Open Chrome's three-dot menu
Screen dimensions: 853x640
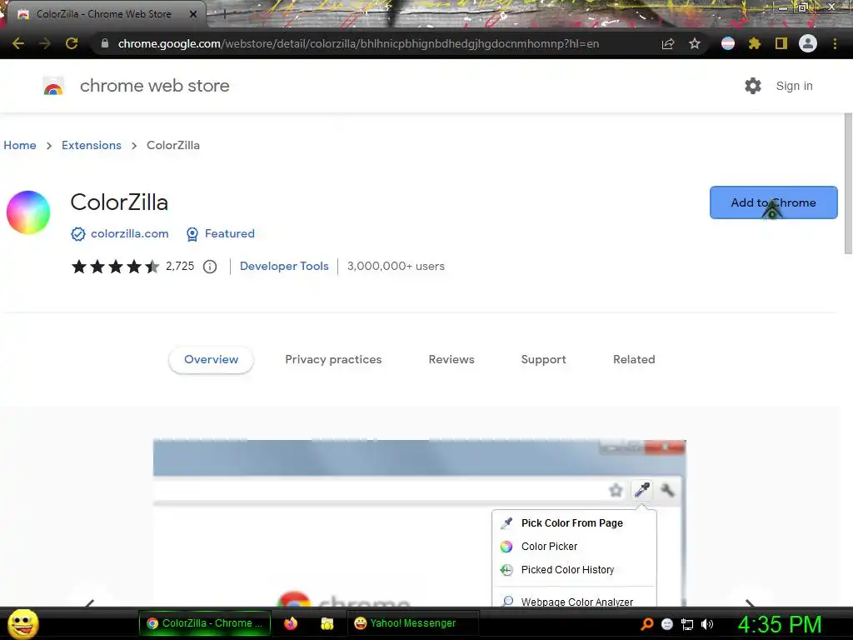coord(835,43)
